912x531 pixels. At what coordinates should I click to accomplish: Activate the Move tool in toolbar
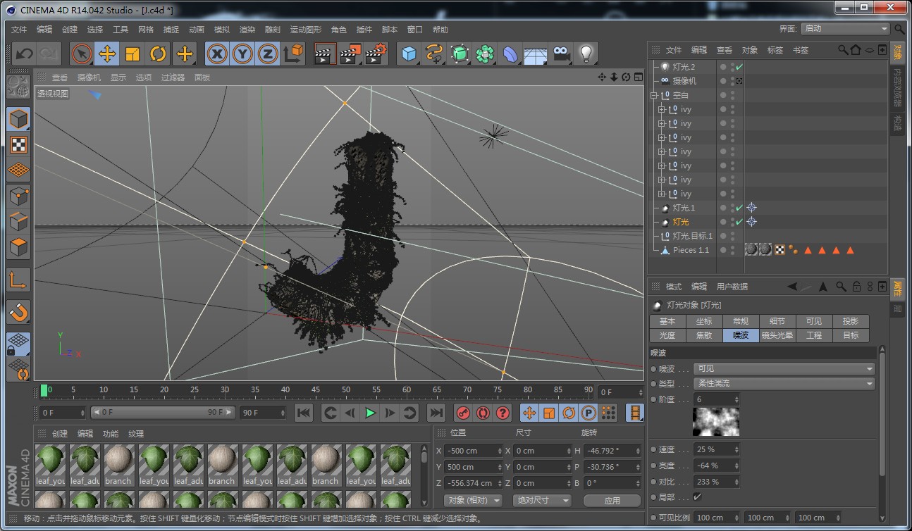107,54
